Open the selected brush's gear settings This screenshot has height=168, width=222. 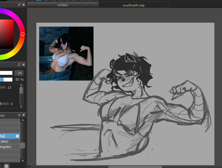click(x=17, y=136)
